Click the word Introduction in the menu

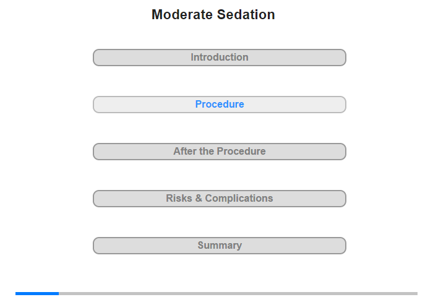pos(220,58)
